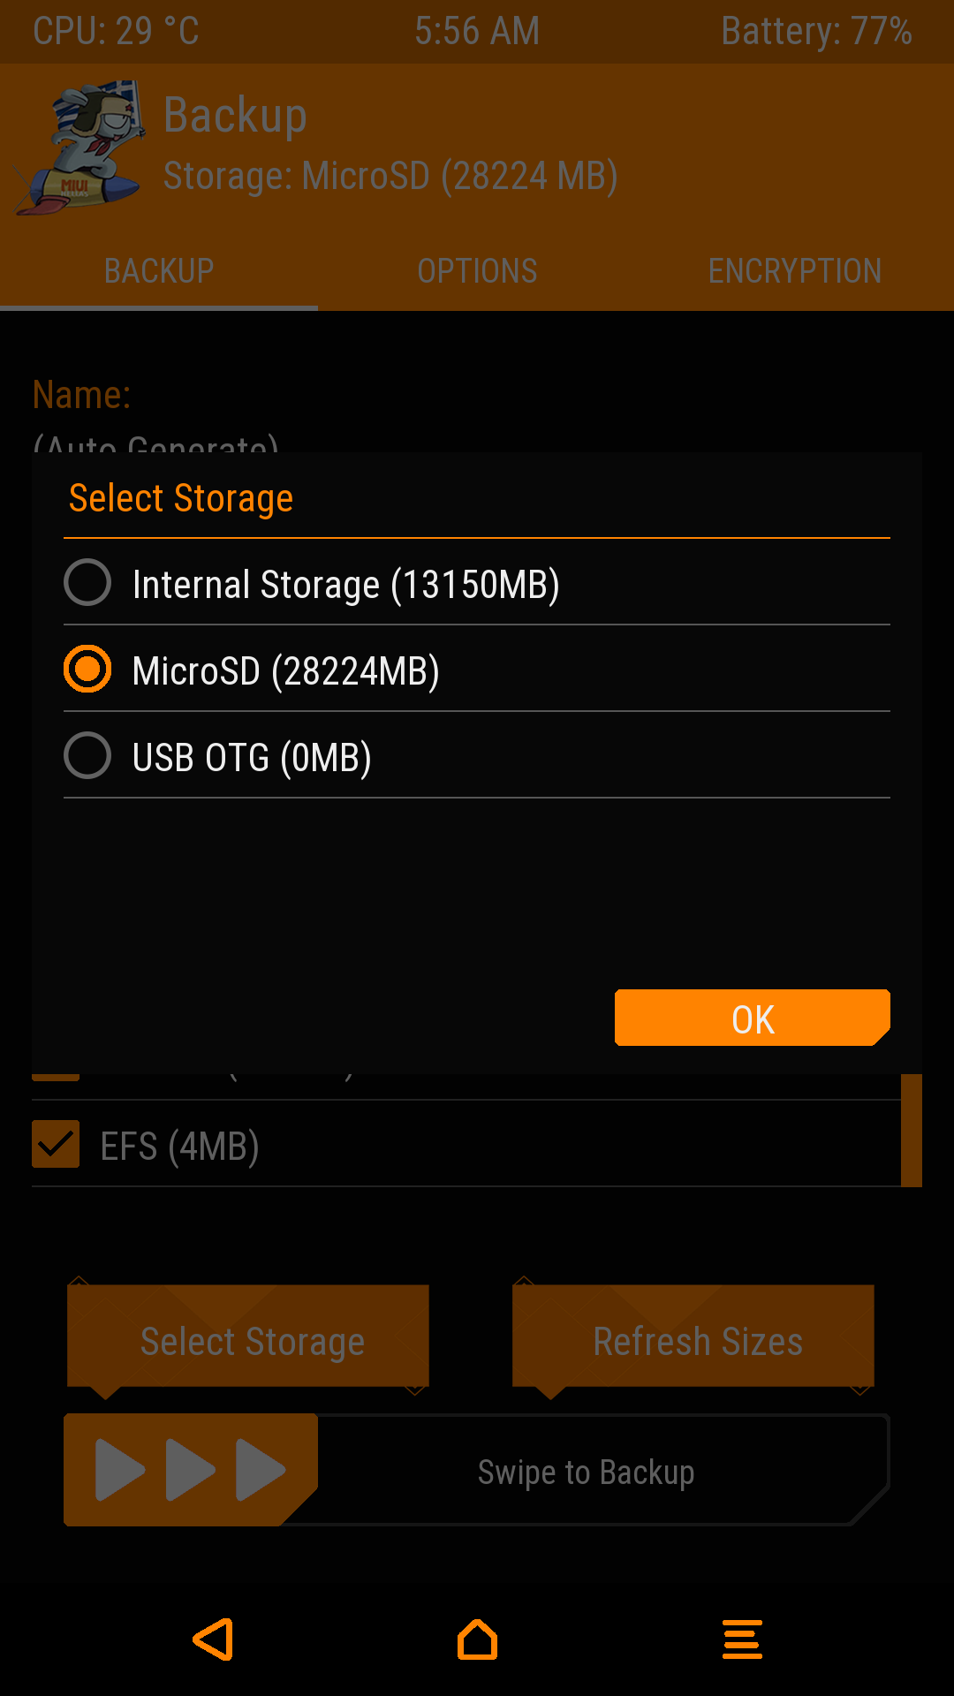Toggle the EFS partition checkbox

[56, 1145]
